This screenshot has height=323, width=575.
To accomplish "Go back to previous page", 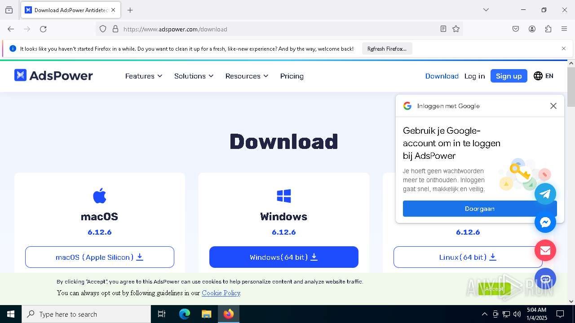I will tap(11, 29).
